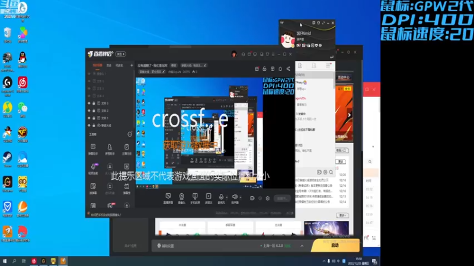This screenshot has width=474, height=266.
Task: Add a multimedia source with the play icon
Action: coord(209,198)
